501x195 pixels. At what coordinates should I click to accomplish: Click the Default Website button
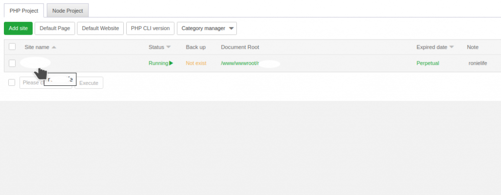tap(100, 28)
